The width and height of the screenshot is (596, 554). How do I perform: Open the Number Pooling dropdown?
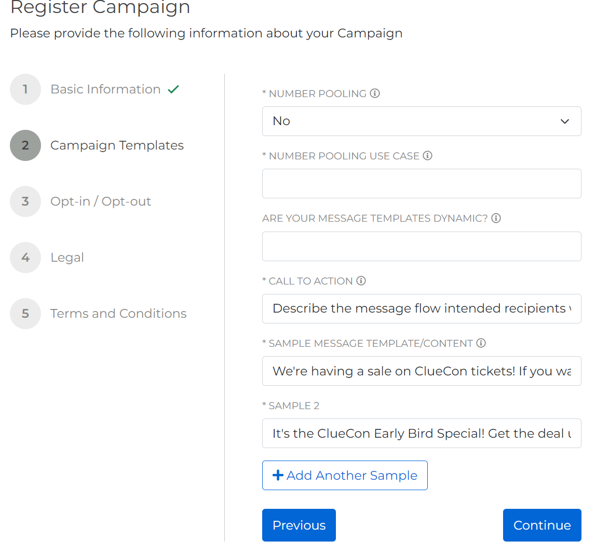tap(421, 121)
